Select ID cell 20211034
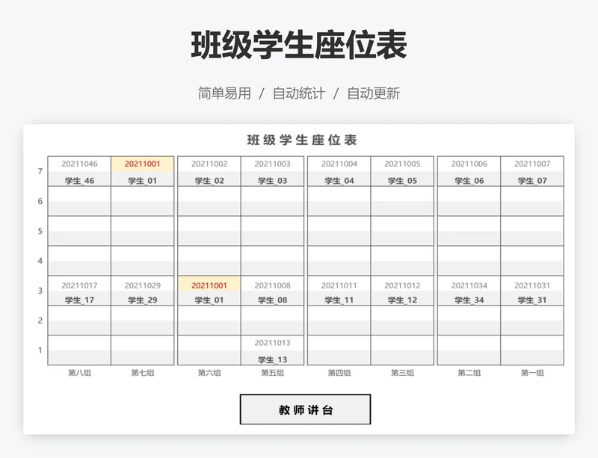 pyautogui.click(x=469, y=284)
